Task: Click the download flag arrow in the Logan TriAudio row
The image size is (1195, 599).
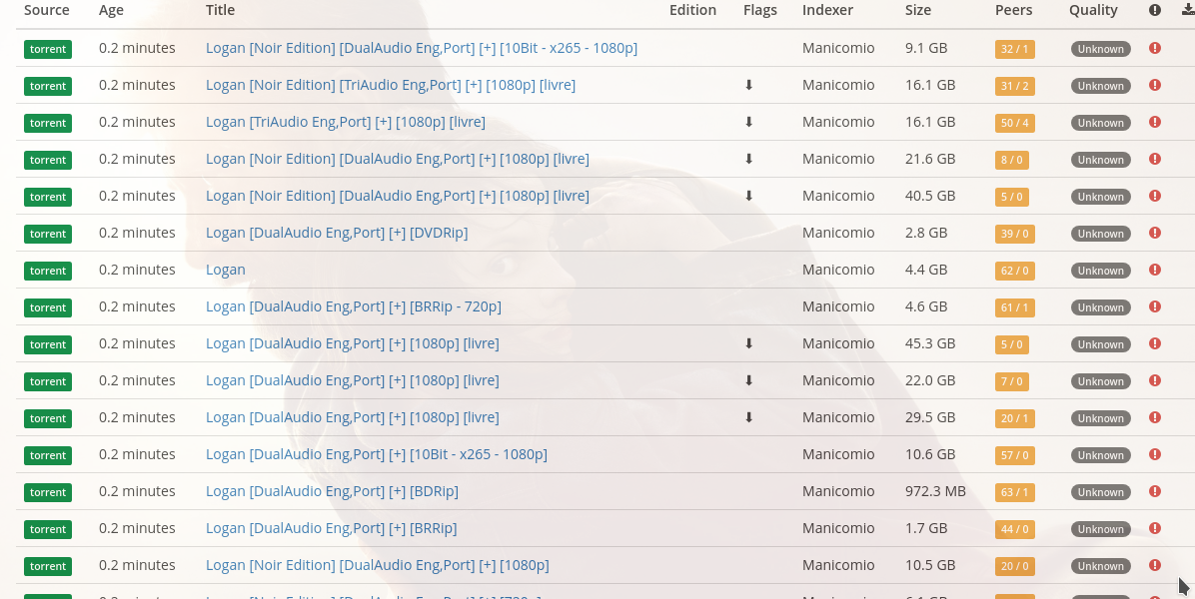Action: coord(748,123)
